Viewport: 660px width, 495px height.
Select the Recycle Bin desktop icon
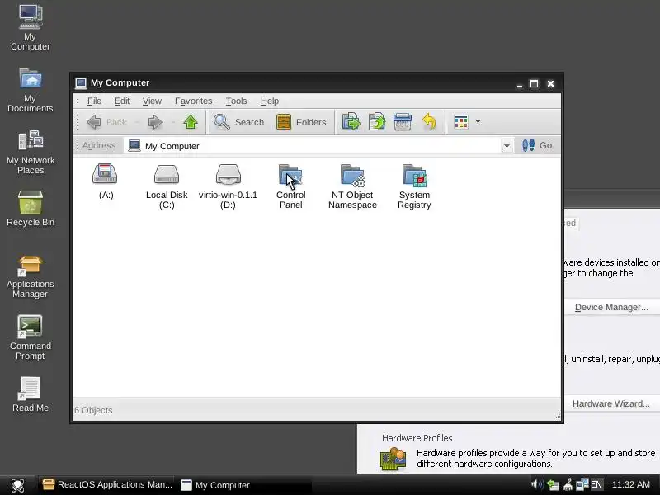tap(31, 209)
